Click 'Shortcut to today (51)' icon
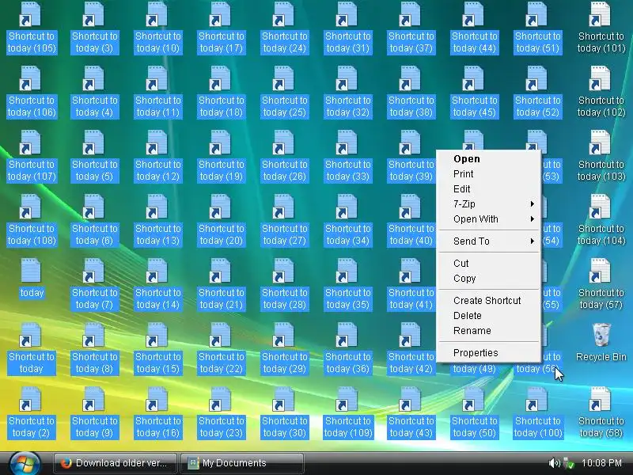 click(x=538, y=28)
